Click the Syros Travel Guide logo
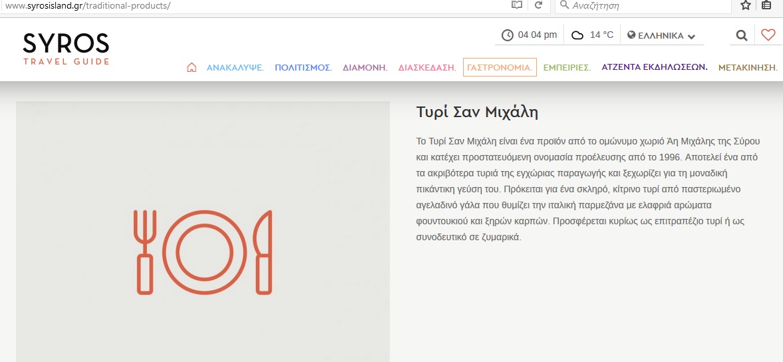Viewport: 783px width, 362px height. (66, 49)
